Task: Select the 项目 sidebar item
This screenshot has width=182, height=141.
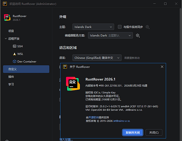Action: click(x=11, y=31)
